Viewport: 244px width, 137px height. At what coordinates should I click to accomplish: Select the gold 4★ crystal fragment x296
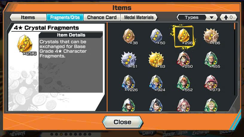[x=184, y=36]
